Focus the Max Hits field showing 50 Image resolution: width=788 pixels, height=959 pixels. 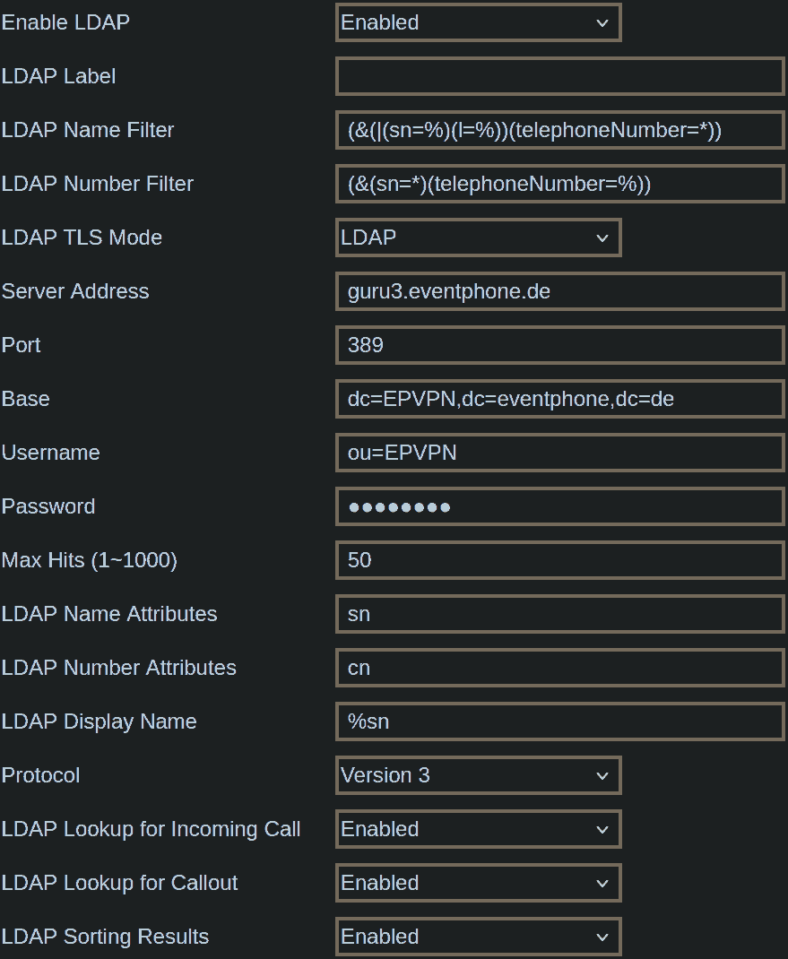560,561
